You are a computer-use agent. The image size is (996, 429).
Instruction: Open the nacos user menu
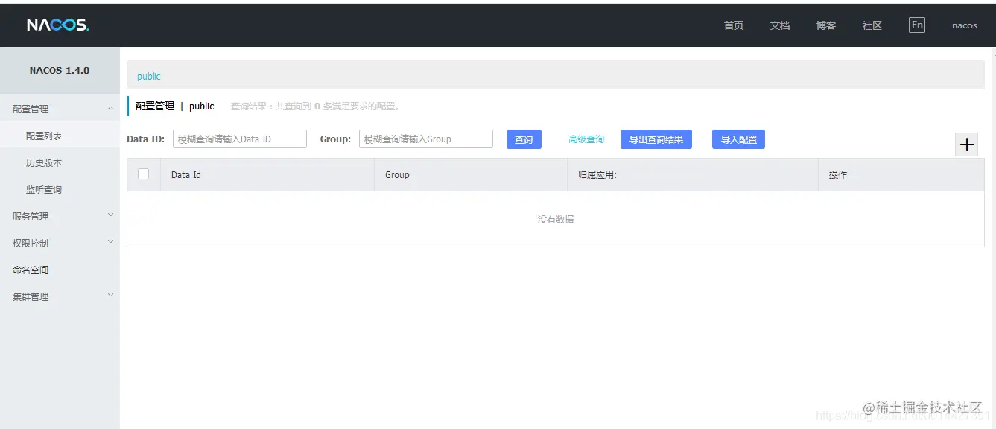point(965,25)
